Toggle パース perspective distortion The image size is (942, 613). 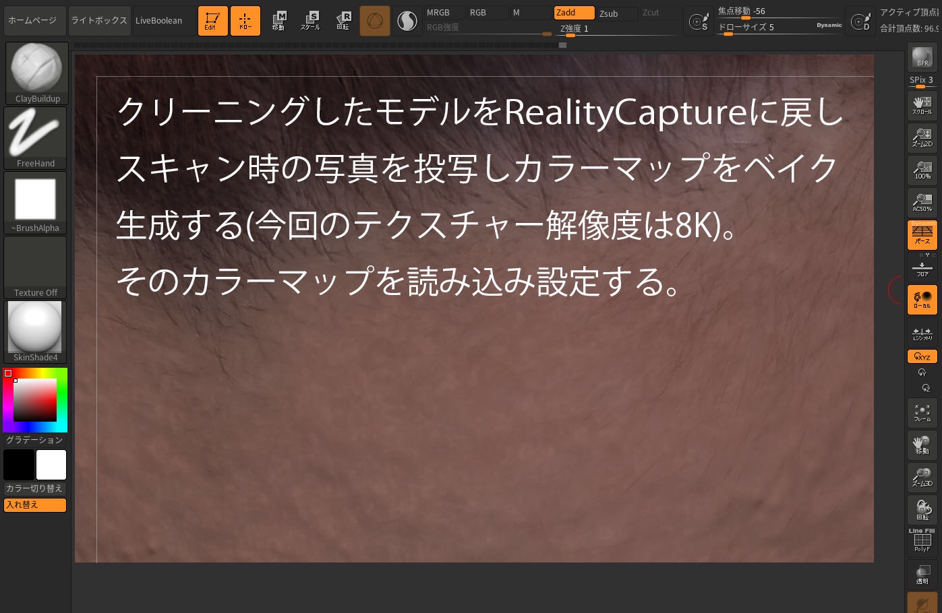tap(922, 234)
